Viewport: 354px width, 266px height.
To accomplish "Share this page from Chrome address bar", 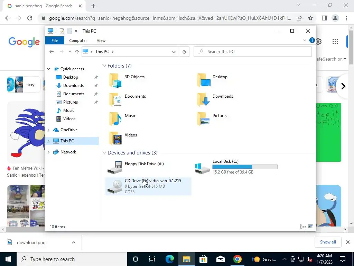I will tap(299, 18).
